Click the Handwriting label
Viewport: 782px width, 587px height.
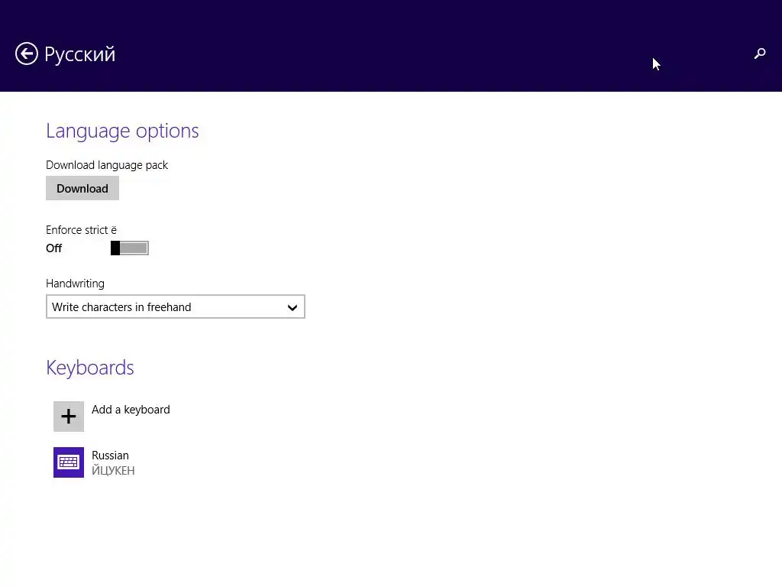click(x=76, y=284)
